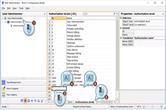Click the magnifier search icon in Find

coord(114,14)
